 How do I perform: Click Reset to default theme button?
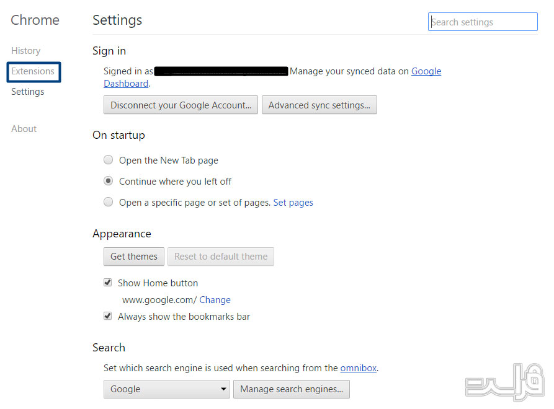click(x=221, y=257)
